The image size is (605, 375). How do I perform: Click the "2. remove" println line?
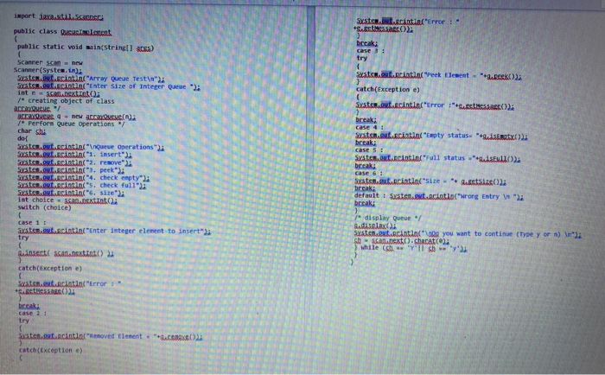coord(74,162)
